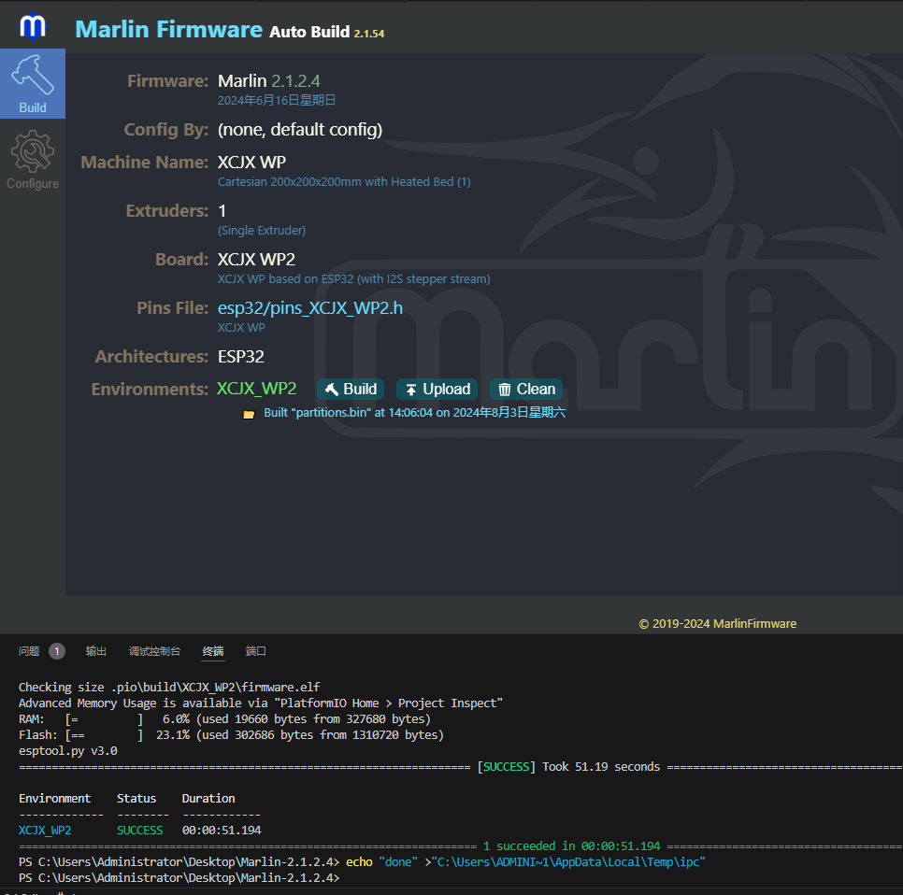Switch to the 输出 panel tab
This screenshot has width=903, height=895.
pos(96,651)
